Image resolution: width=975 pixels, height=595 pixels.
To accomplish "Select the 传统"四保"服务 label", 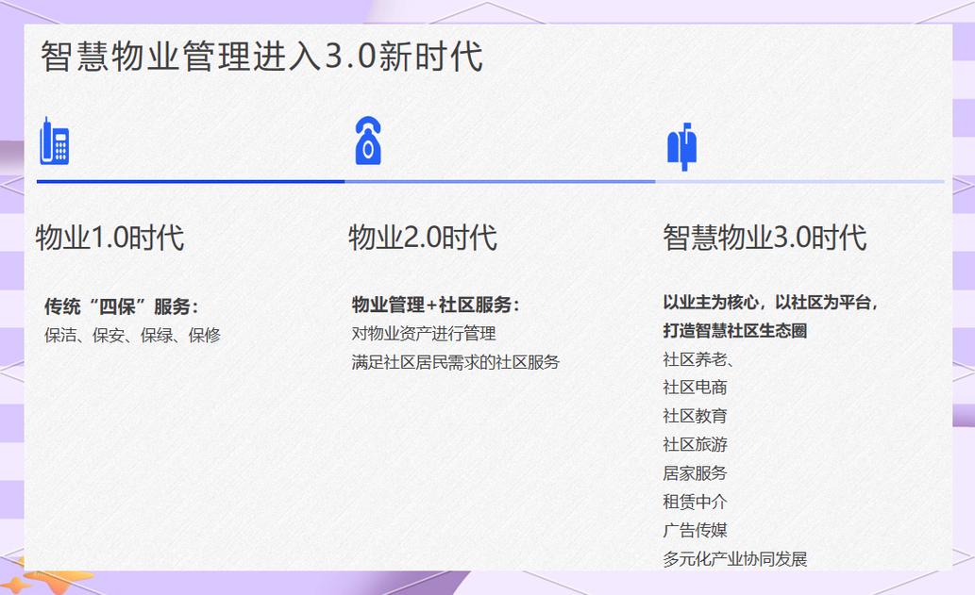I will click(114, 304).
